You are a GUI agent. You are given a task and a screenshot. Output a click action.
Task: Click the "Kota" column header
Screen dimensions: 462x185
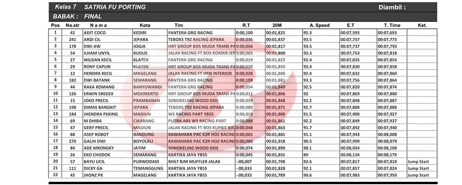pos(144,25)
